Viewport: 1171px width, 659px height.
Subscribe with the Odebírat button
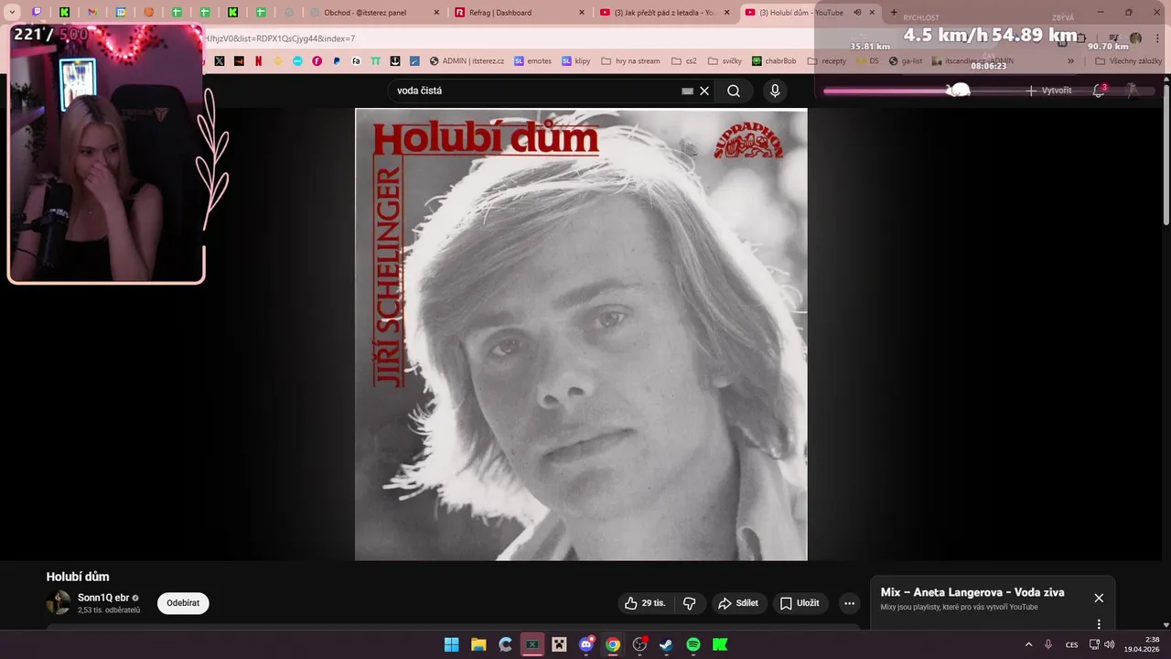pyautogui.click(x=183, y=603)
